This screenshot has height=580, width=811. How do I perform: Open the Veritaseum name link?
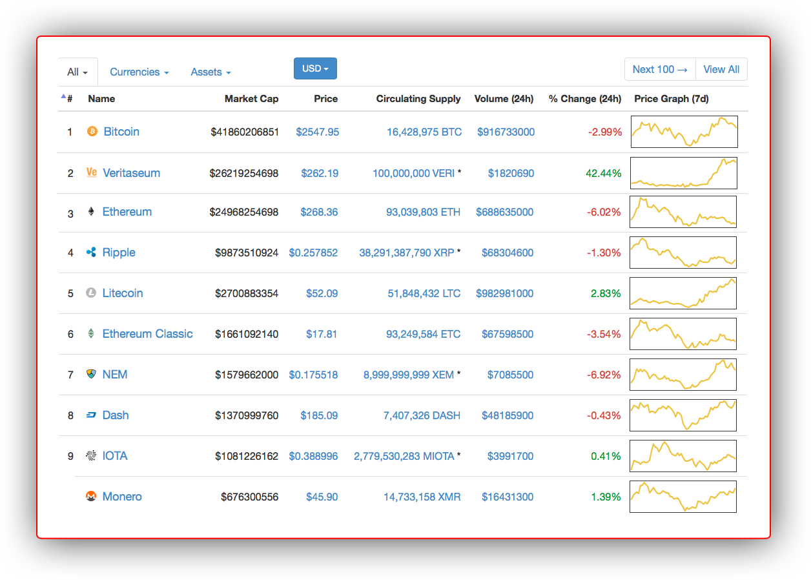[x=132, y=172]
